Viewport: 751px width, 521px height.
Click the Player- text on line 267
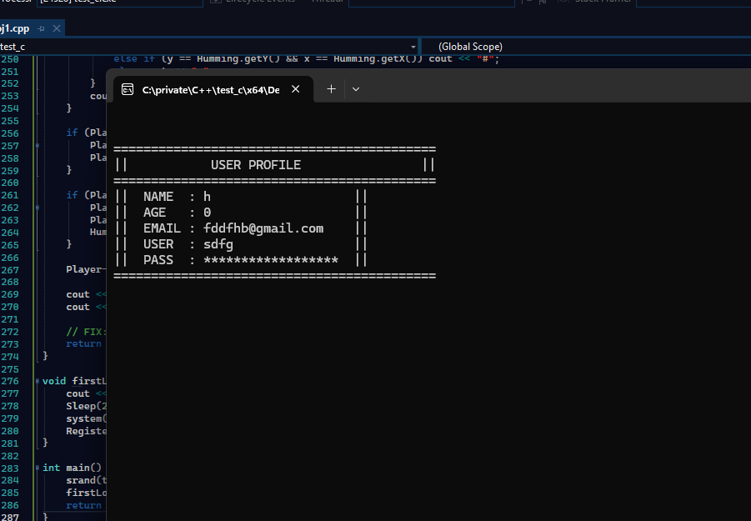coord(86,269)
